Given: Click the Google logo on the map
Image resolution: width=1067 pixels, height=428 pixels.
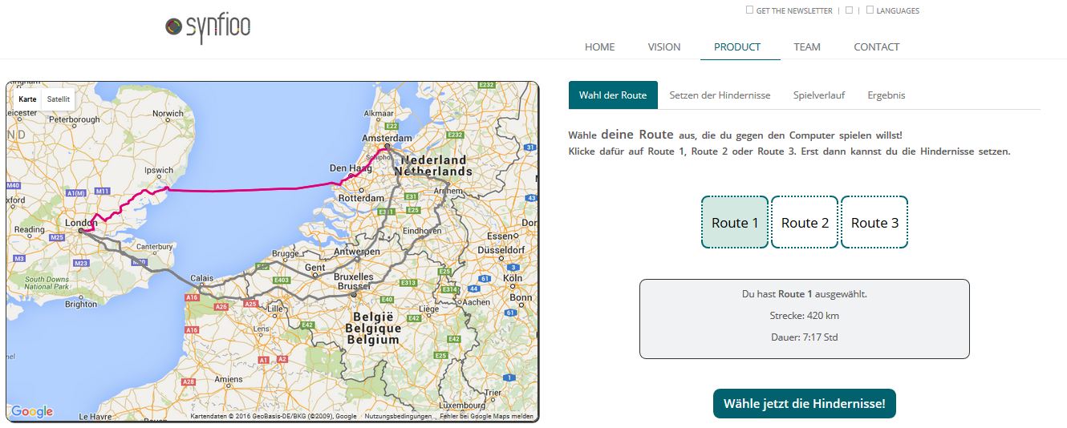Looking at the screenshot, I should (32, 412).
